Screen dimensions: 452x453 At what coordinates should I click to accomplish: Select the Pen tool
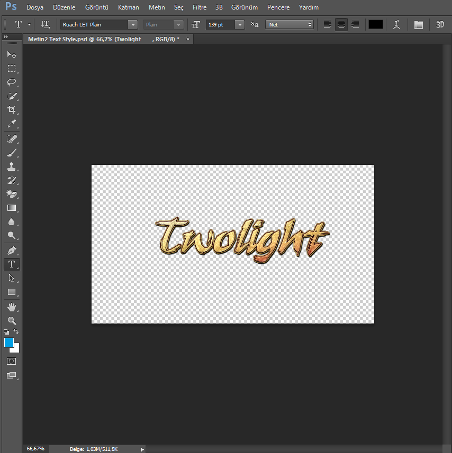coord(12,250)
